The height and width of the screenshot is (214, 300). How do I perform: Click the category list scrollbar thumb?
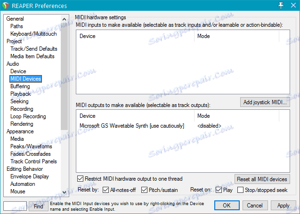tap(64, 76)
